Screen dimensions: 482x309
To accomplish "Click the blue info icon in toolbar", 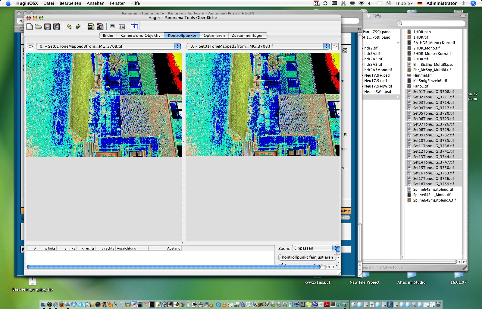I will point(134,27).
